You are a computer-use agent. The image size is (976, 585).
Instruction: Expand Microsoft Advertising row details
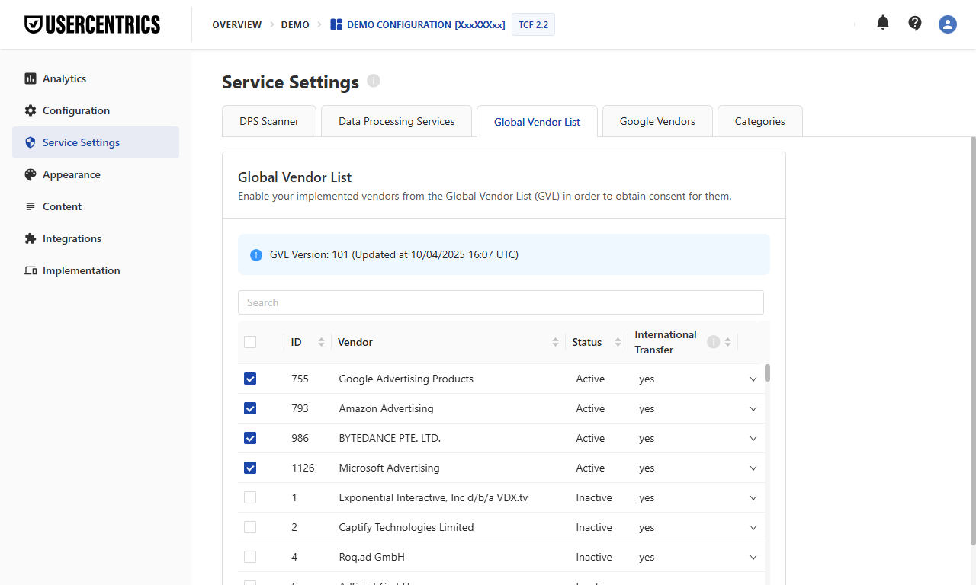753,468
